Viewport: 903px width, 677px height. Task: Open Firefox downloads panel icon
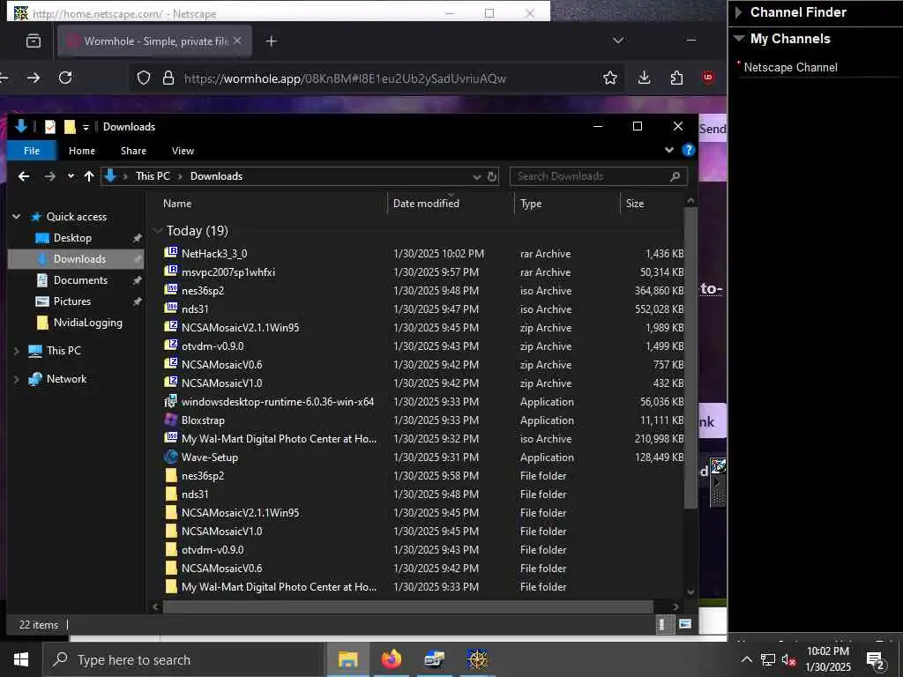[644, 78]
